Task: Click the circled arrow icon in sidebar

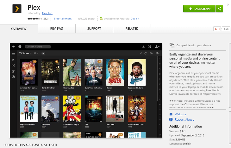Action: 13,77
